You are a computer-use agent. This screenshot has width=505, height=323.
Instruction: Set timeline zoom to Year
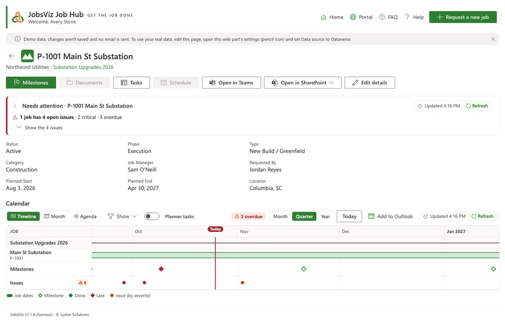pos(325,216)
